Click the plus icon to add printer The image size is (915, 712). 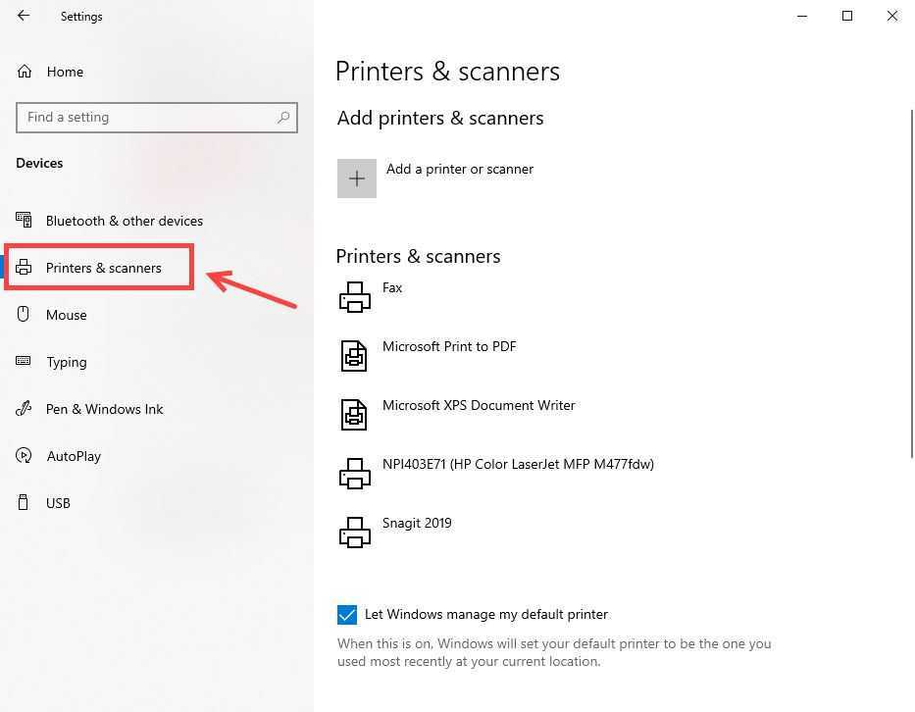(357, 178)
